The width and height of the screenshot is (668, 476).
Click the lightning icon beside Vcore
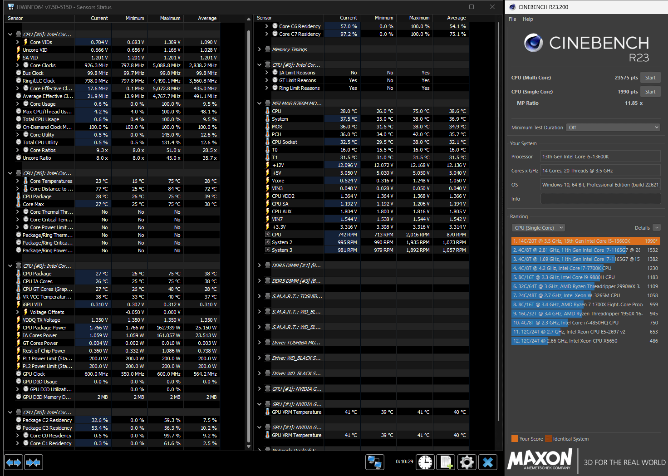(x=268, y=181)
